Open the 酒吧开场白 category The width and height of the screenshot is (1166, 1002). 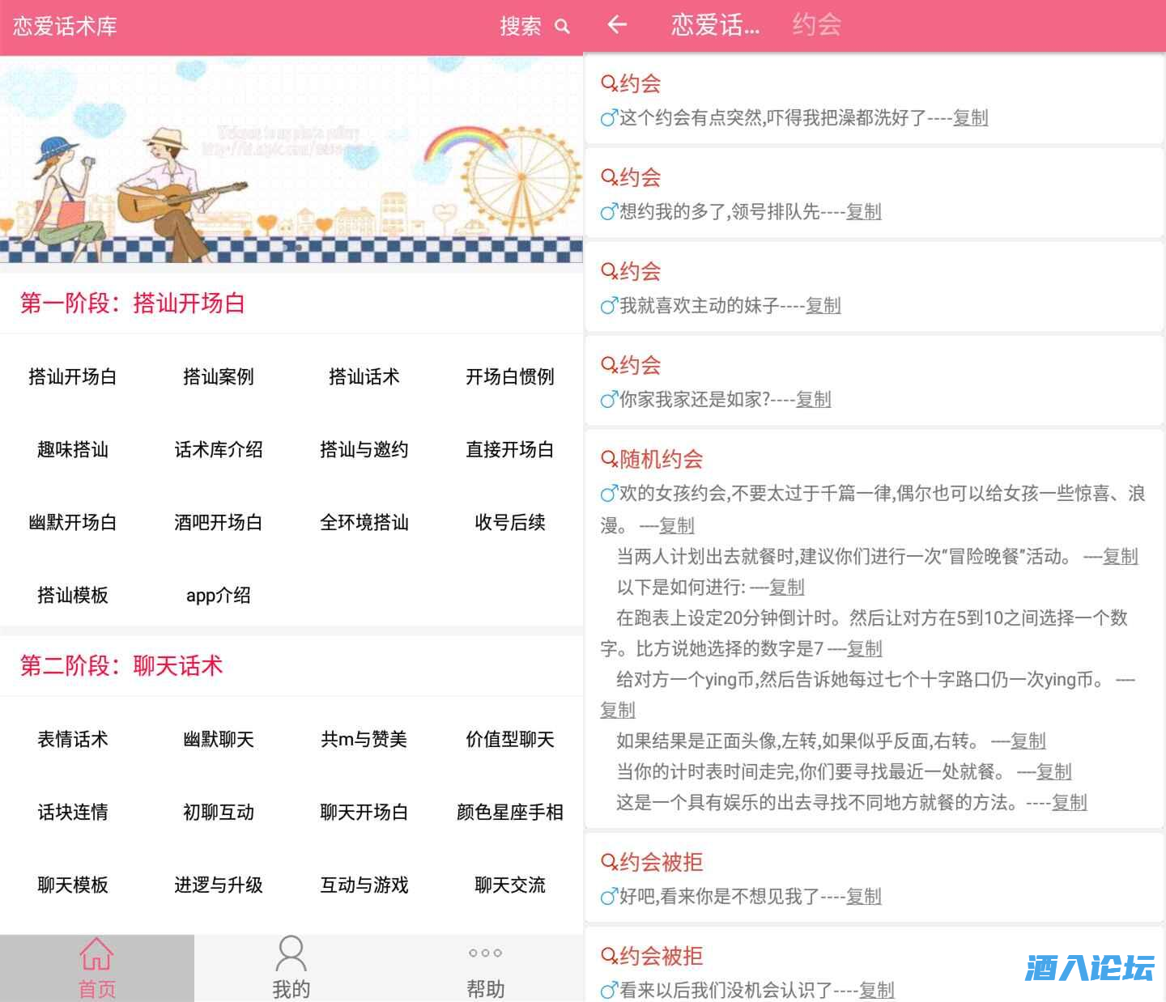219,522
